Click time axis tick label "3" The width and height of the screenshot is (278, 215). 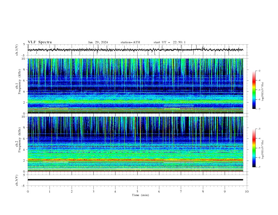pyautogui.click(x=93, y=191)
